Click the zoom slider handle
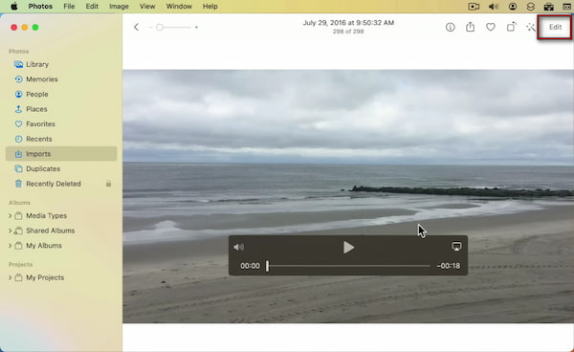 160,28
